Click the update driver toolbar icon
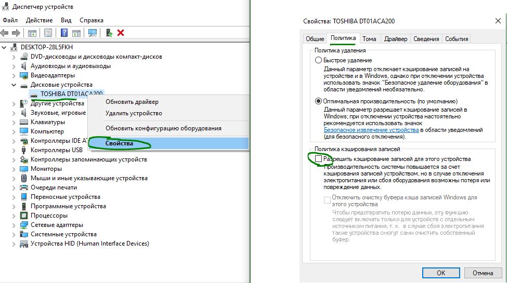This screenshot has height=283, width=508. (x=109, y=33)
